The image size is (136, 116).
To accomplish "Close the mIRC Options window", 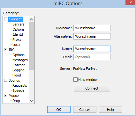I will (x=131, y=2).
